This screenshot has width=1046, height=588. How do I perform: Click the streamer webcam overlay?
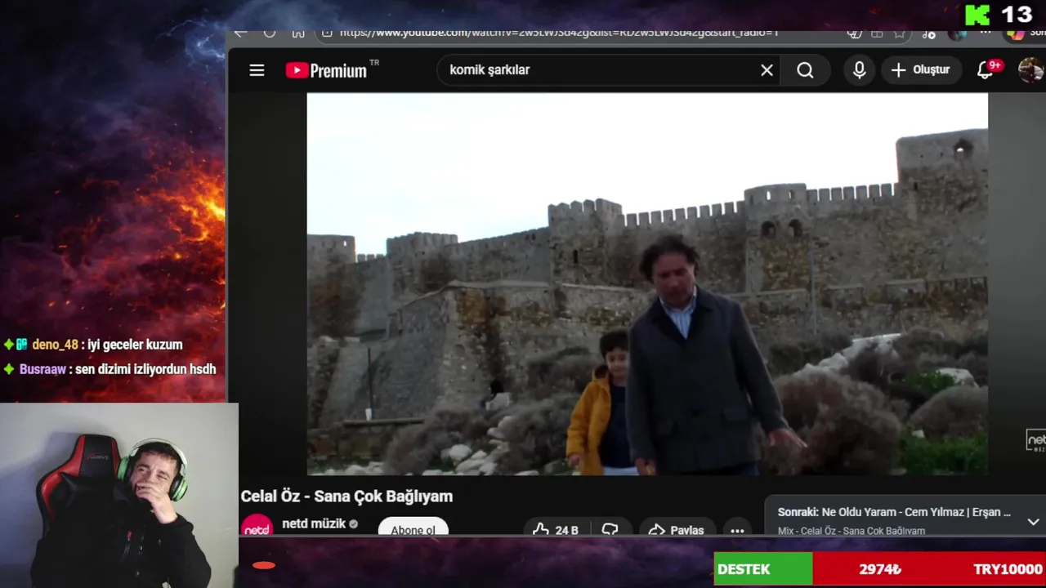coord(118,495)
